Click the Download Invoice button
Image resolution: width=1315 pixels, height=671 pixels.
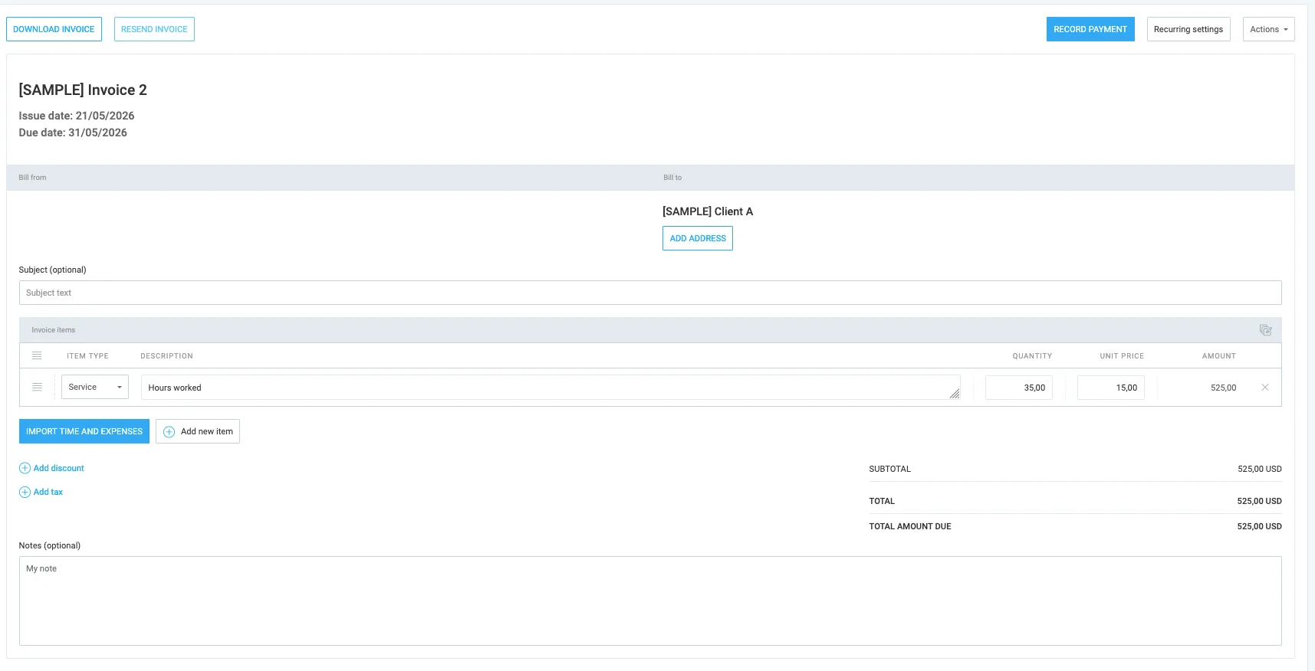tap(54, 29)
